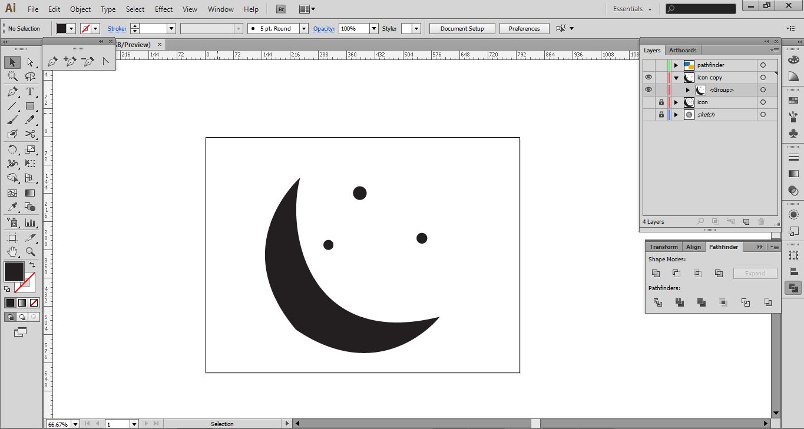Select the Paintbrush tool

pyautogui.click(x=12, y=120)
